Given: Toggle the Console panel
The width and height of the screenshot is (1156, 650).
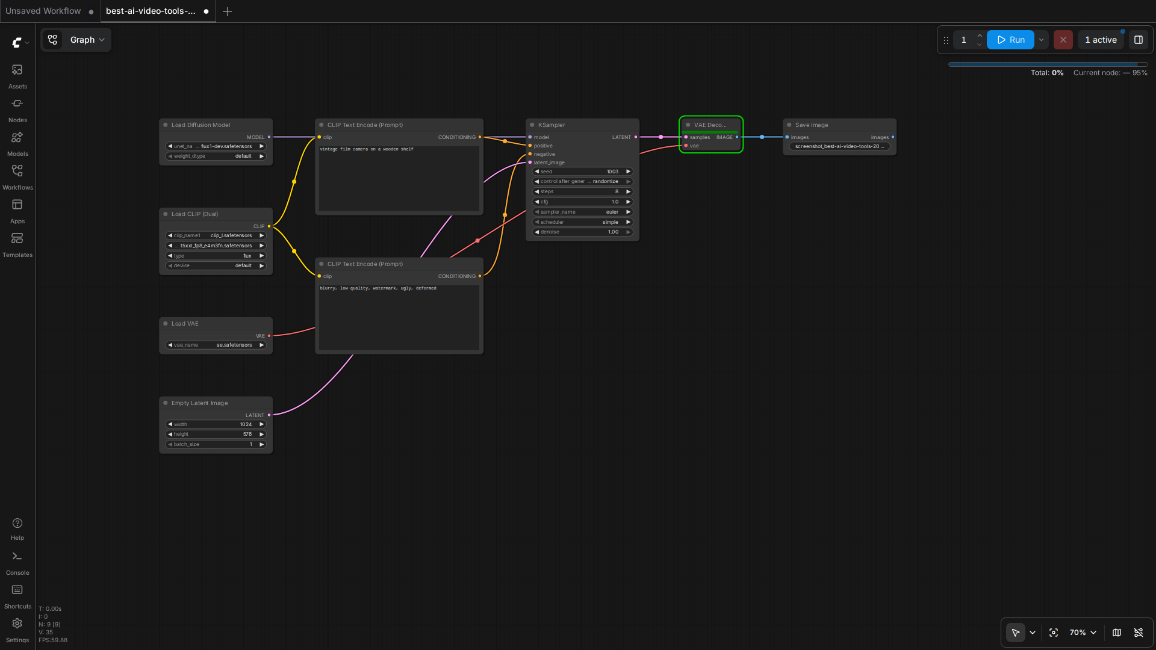Looking at the screenshot, I should click(17, 563).
